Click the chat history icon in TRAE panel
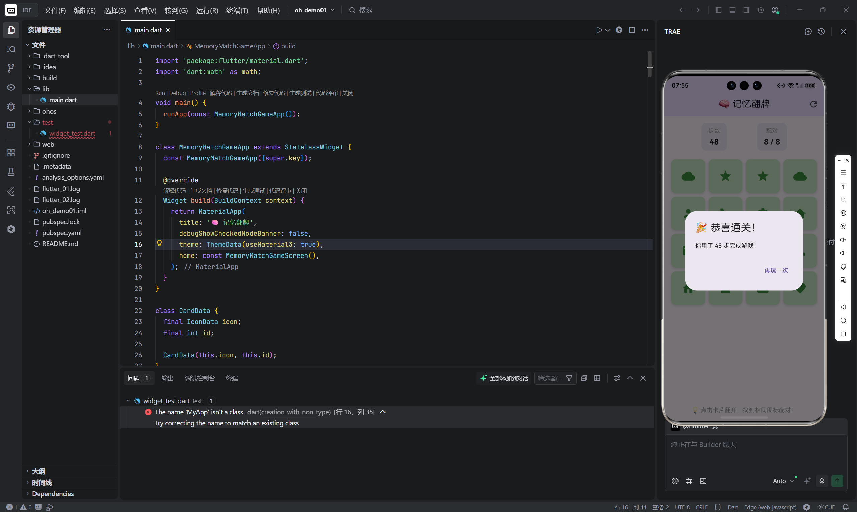The height and width of the screenshot is (512, 857). click(821, 32)
